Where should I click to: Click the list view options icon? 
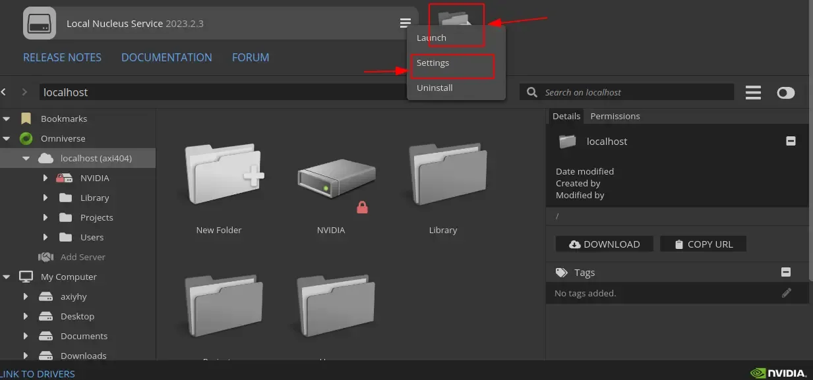click(753, 93)
